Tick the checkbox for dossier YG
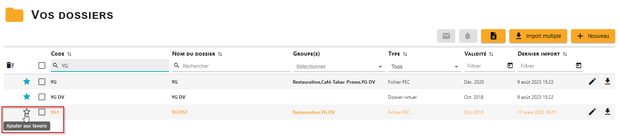Screen dimensions: 619x137 [x=42, y=82]
